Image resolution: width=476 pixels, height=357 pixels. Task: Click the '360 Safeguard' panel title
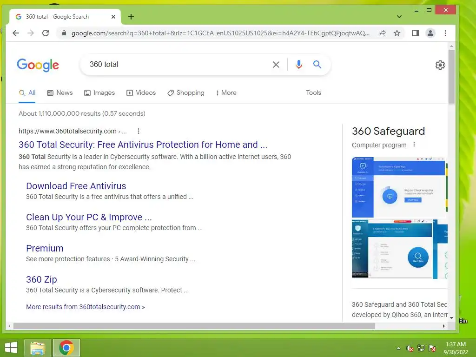coord(388,131)
